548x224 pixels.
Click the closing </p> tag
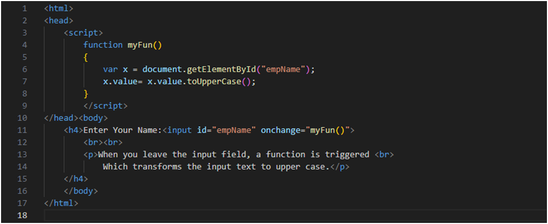tap(339, 166)
